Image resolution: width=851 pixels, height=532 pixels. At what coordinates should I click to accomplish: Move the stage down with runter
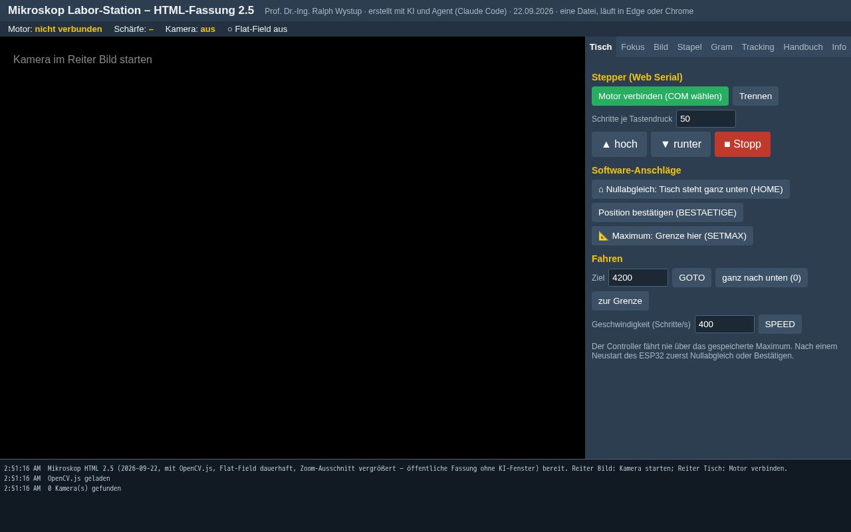(681, 144)
